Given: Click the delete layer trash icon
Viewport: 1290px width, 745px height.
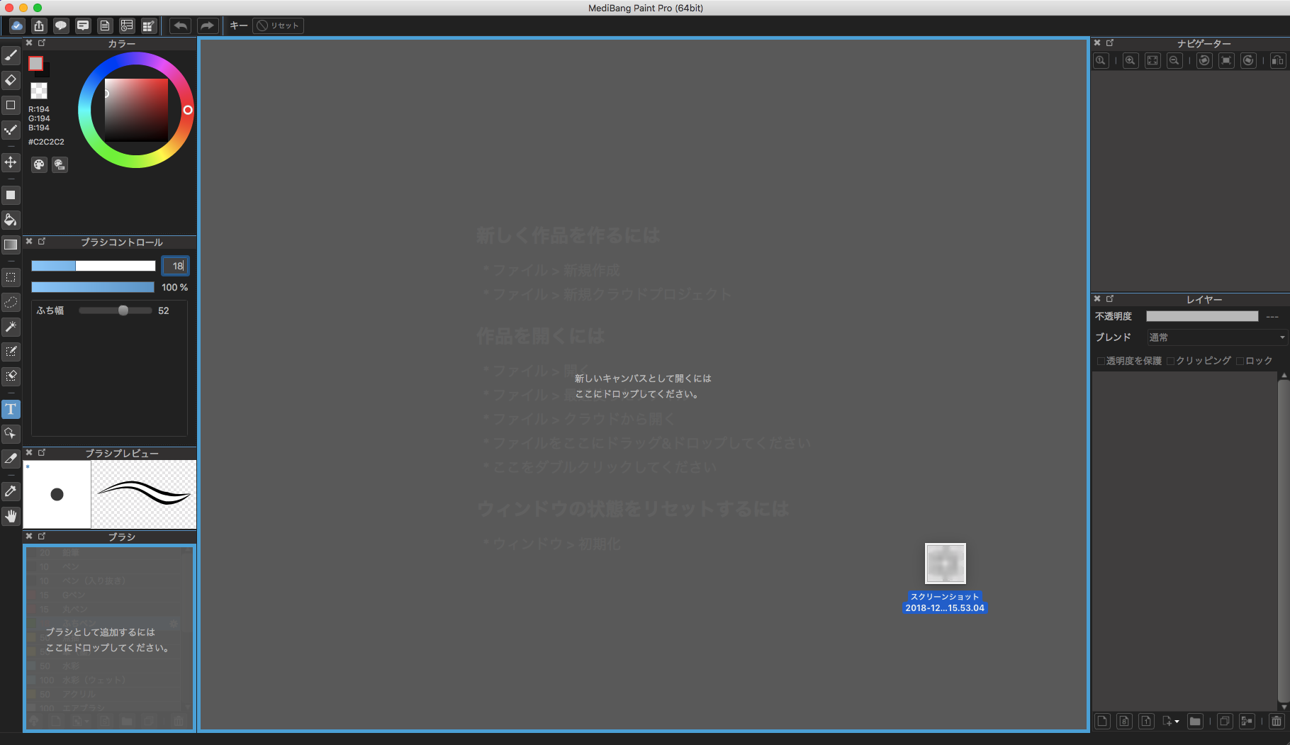Looking at the screenshot, I should [1277, 722].
